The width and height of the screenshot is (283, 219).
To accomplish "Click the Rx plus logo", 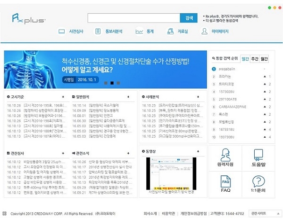I will 29,19.
